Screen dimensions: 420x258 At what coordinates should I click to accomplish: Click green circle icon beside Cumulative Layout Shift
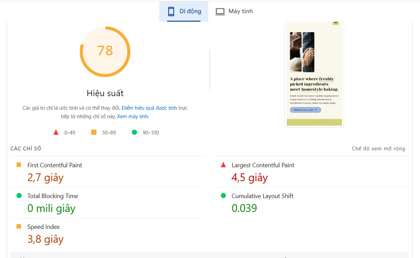tap(224, 196)
